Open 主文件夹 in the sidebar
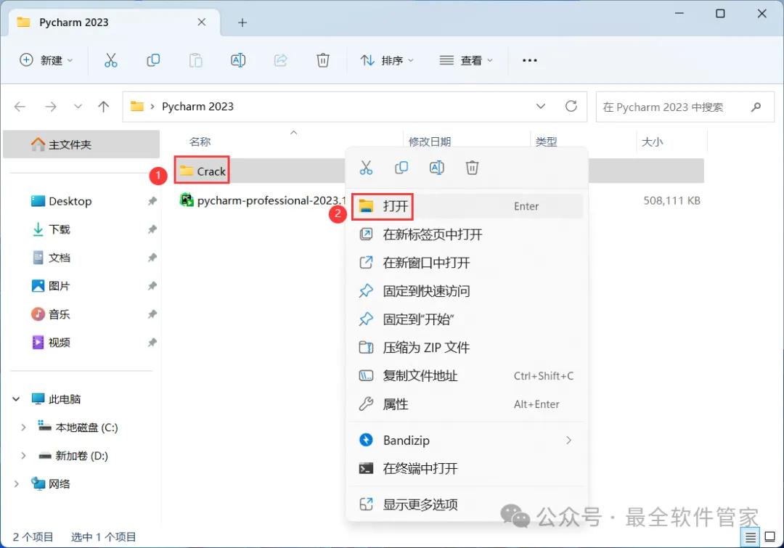 (x=81, y=144)
